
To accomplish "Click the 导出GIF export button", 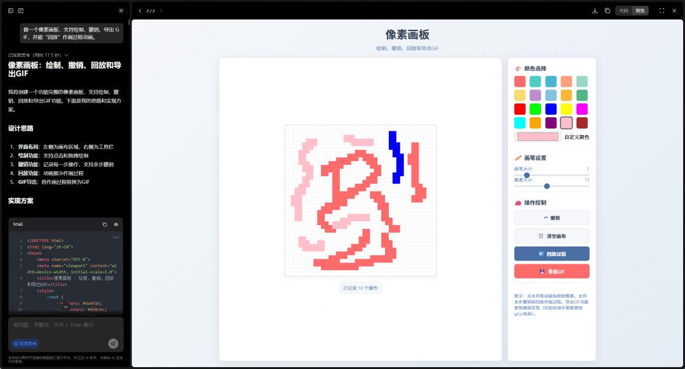I will click(x=552, y=271).
